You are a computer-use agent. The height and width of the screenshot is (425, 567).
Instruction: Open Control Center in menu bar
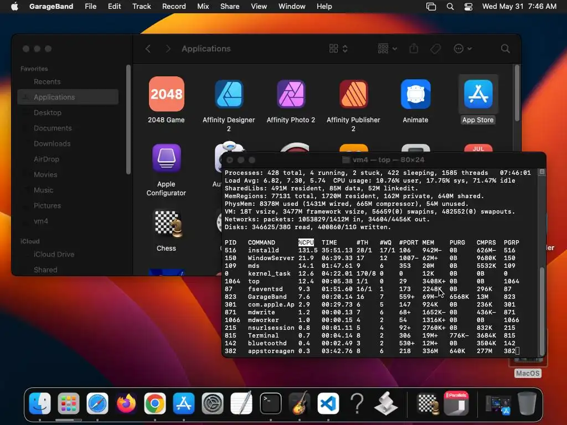click(x=468, y=6)
